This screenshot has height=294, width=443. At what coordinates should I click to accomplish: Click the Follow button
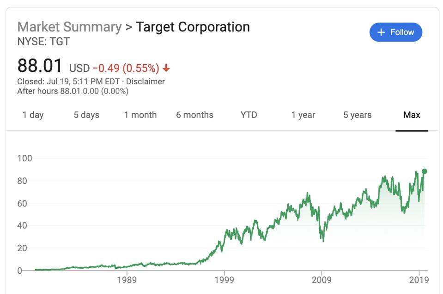(396, 32)
